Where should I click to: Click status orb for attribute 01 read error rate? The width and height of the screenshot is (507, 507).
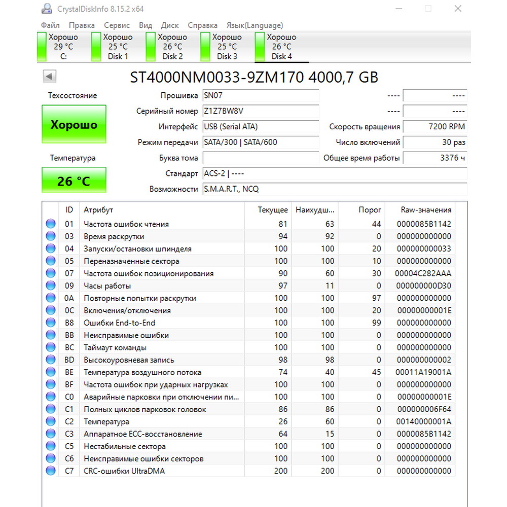51,224
